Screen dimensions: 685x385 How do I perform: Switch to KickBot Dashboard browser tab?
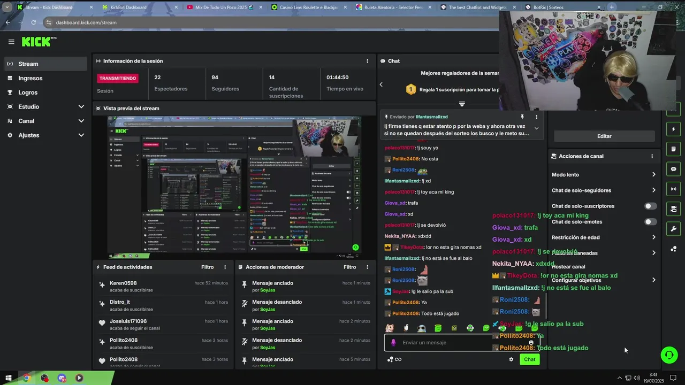(x=139, y=7)
